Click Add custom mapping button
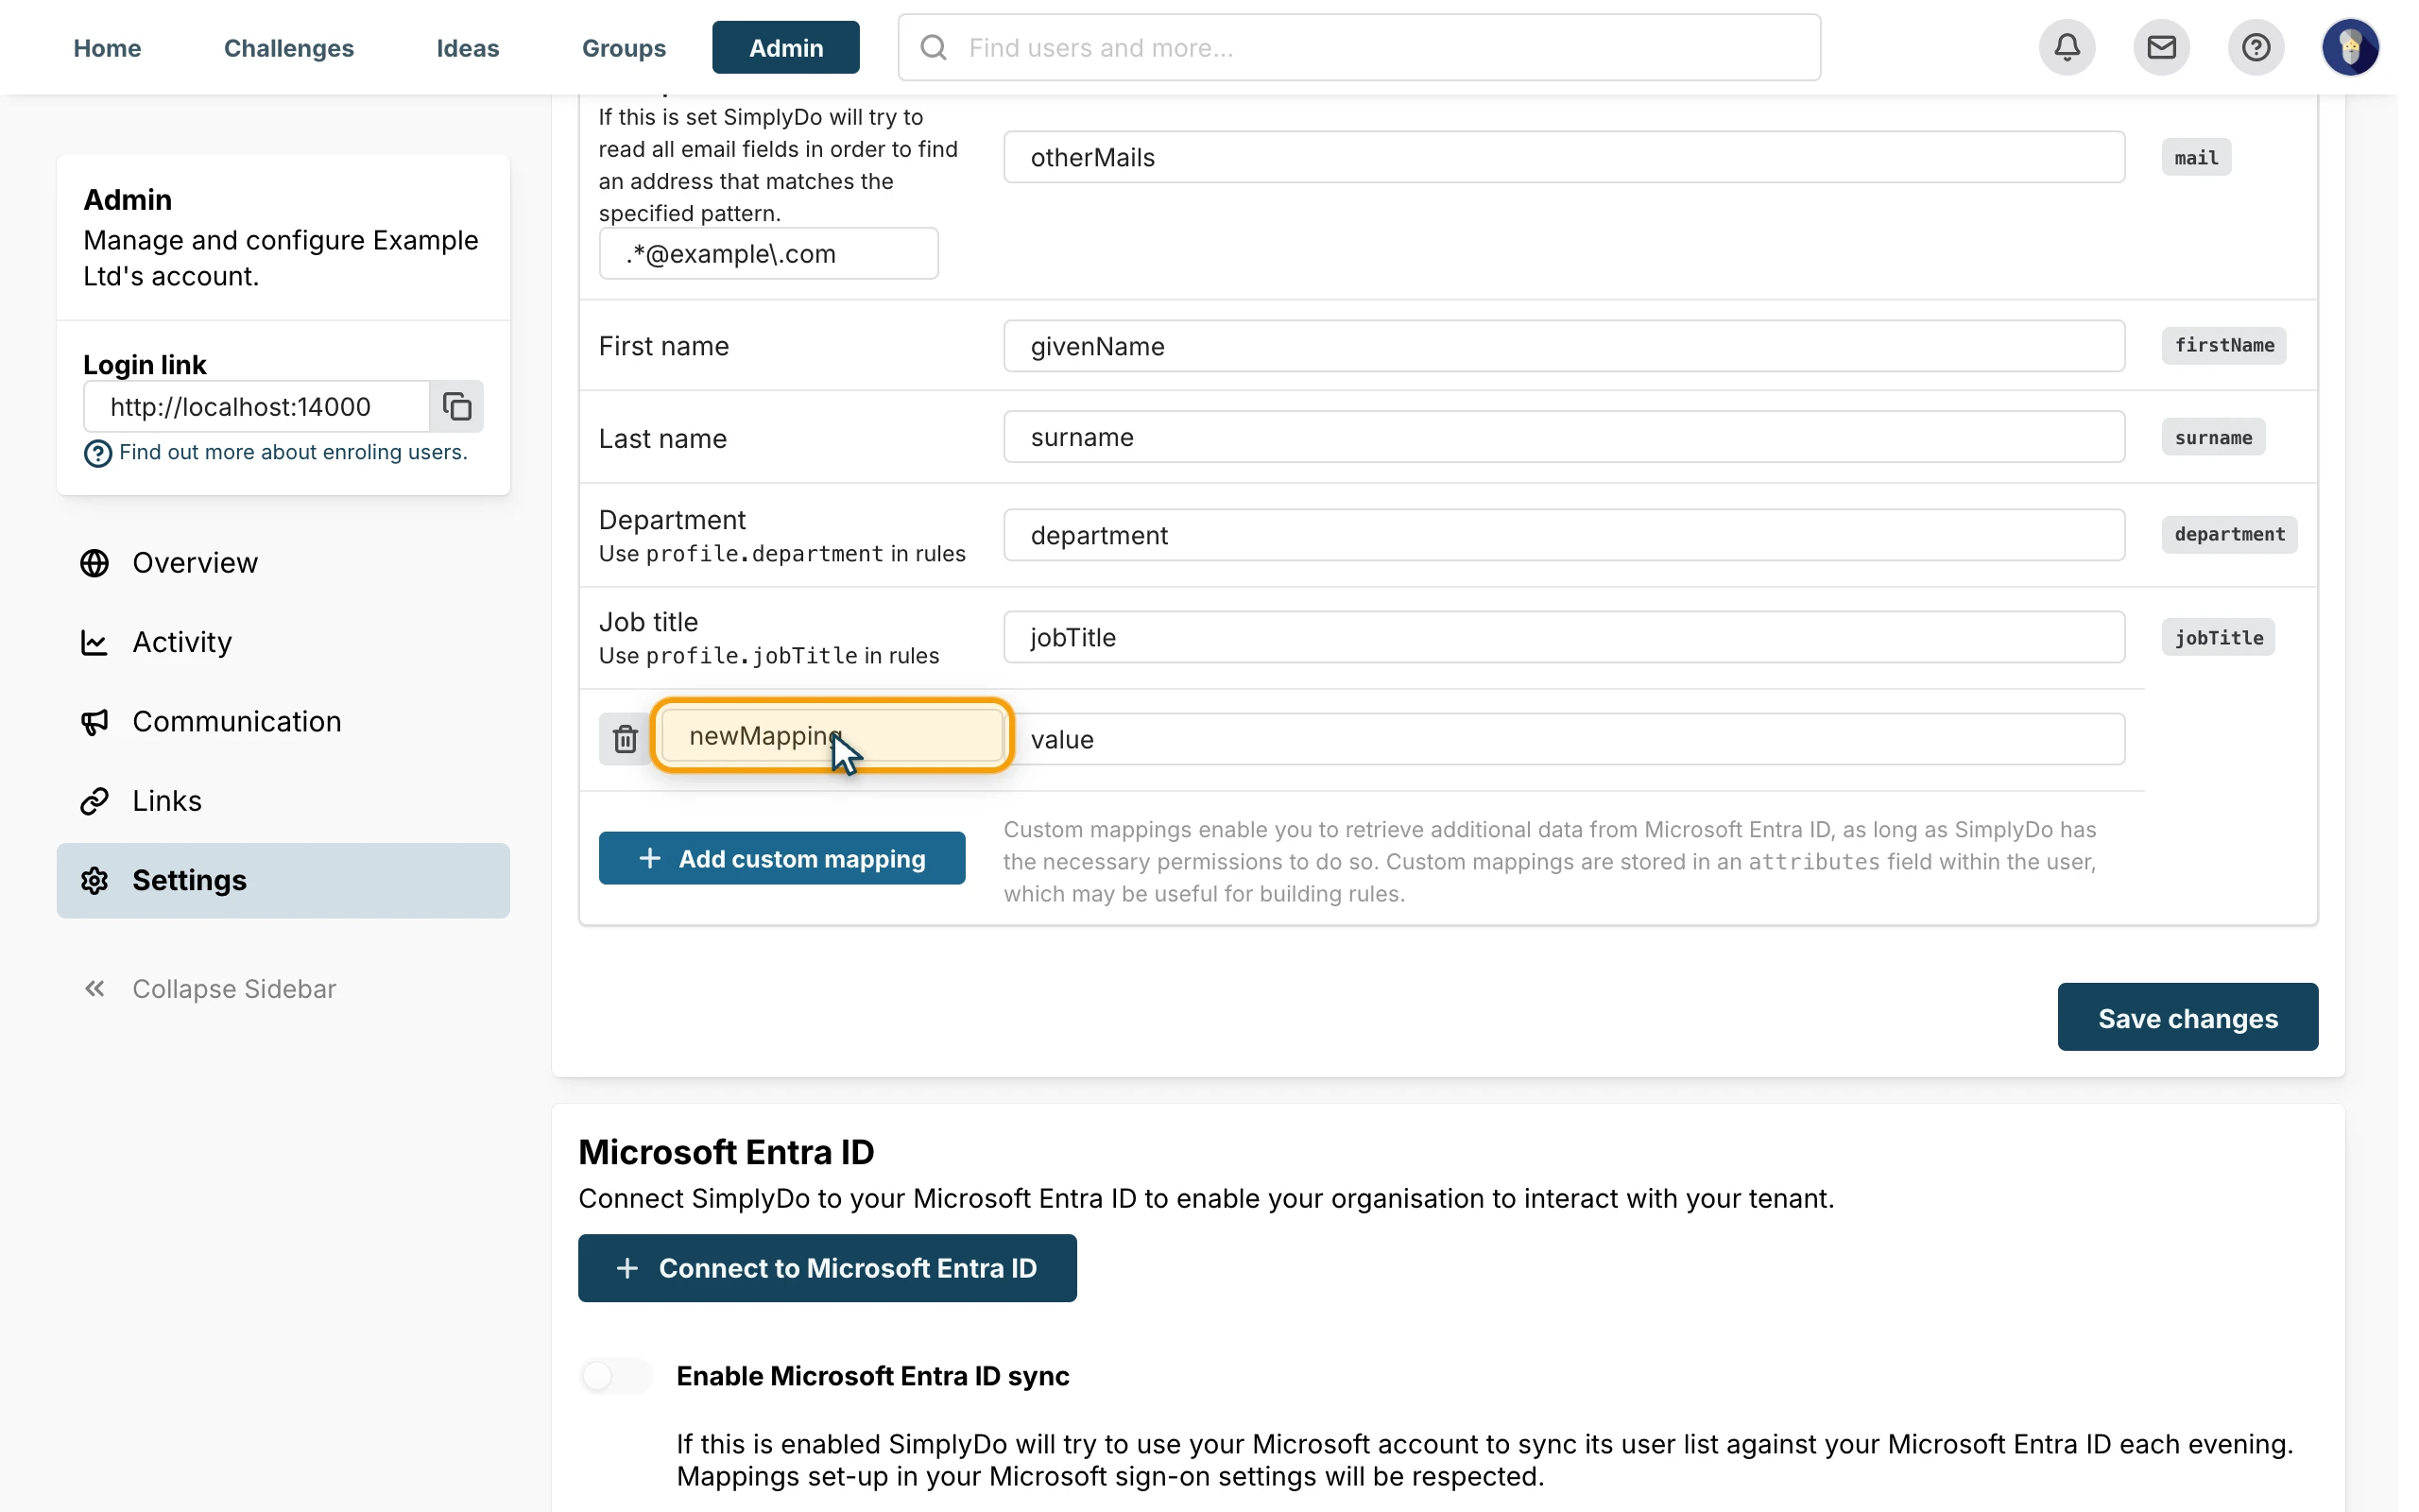This screenshot has width=2419, height=1512. [x=781, y=858]
